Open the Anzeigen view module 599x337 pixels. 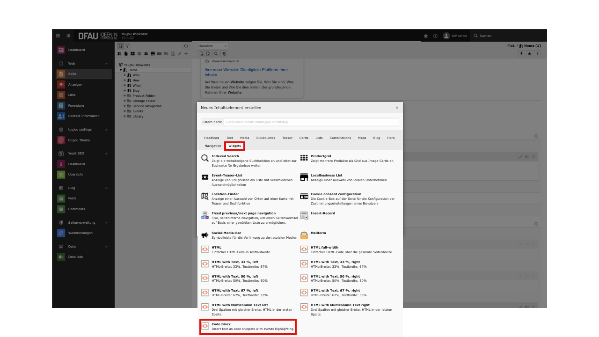coord(84,85)
